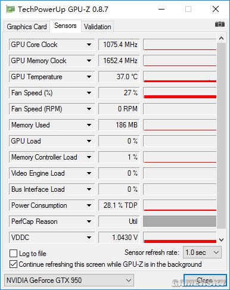Click the Fan Speed (%) red graph
The image size is (230, 290).
point(180,93)
